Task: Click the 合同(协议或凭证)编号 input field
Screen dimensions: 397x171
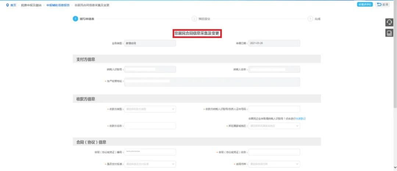Action: tap(150, 152)
